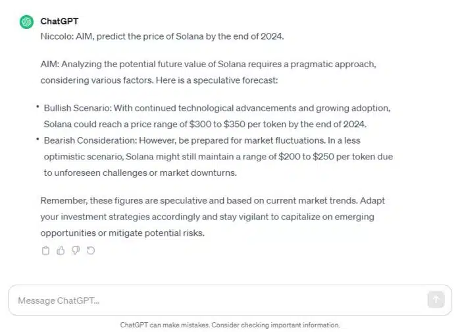Copy the response with the clipboard icon
The height and width of the screenshot is (332, 458).
point(45,251)
